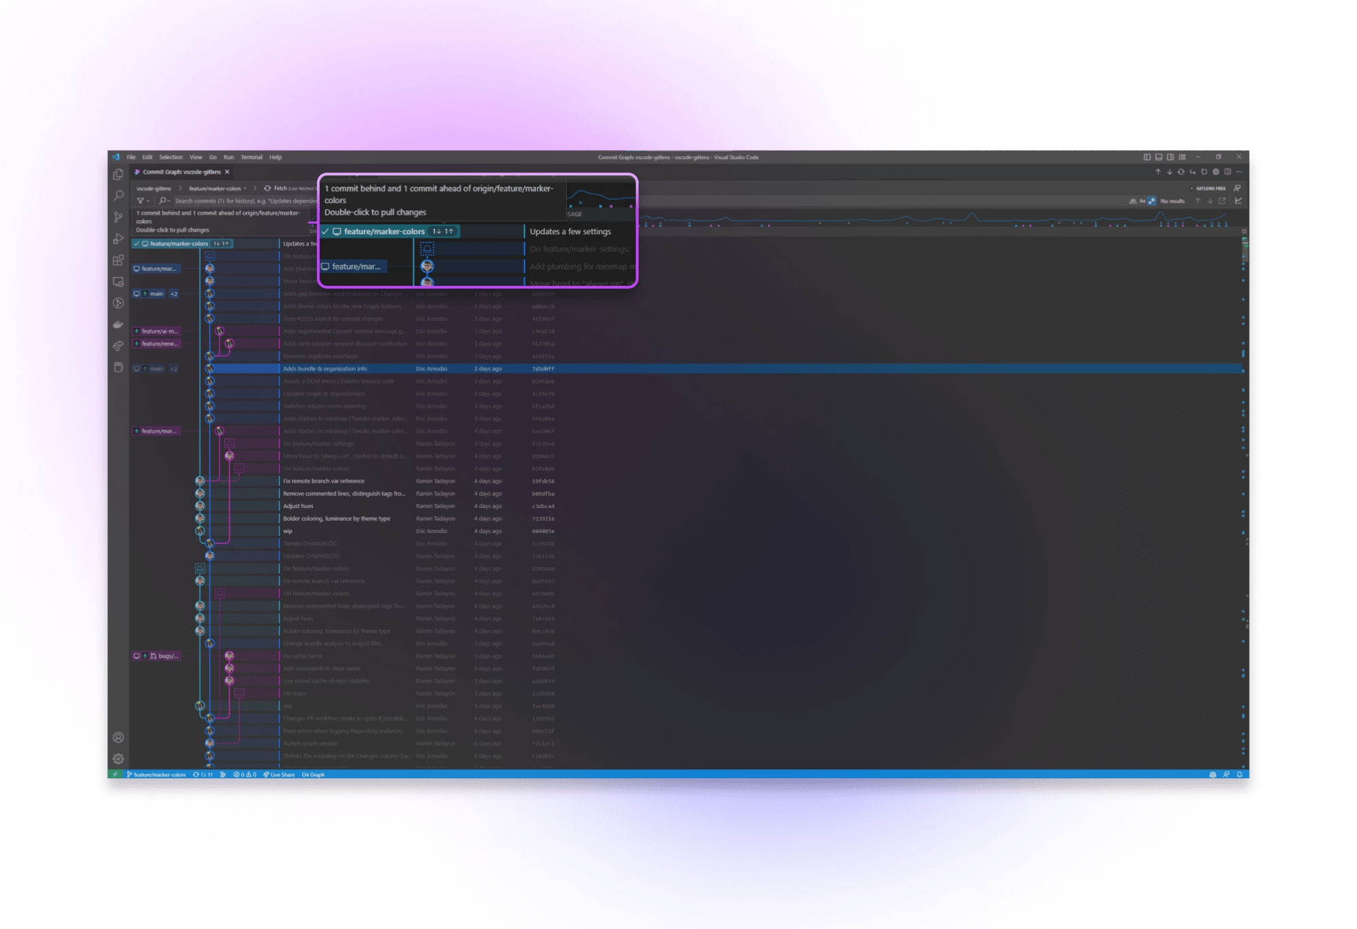
Task: Open the vscode-gitlens repository selector
Action: 153,188
